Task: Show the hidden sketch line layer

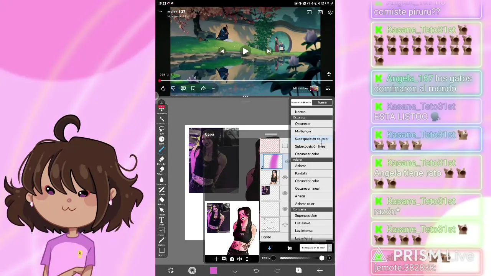Action: pos(285,225)
